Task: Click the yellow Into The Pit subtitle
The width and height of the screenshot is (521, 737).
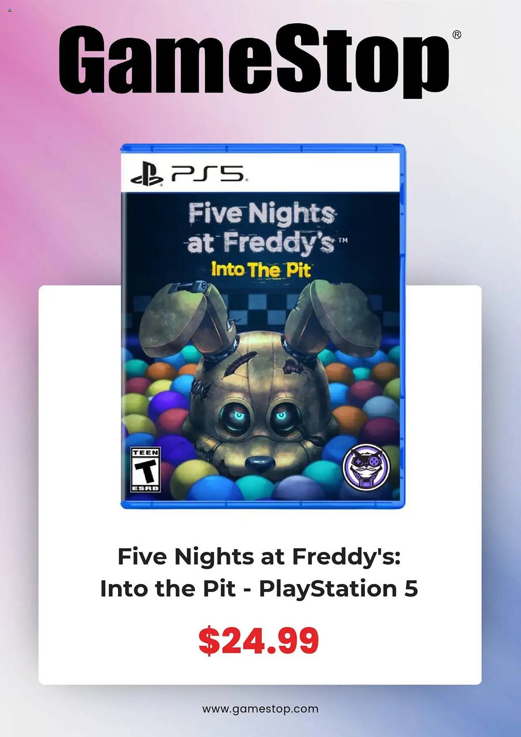Action: 261,270
